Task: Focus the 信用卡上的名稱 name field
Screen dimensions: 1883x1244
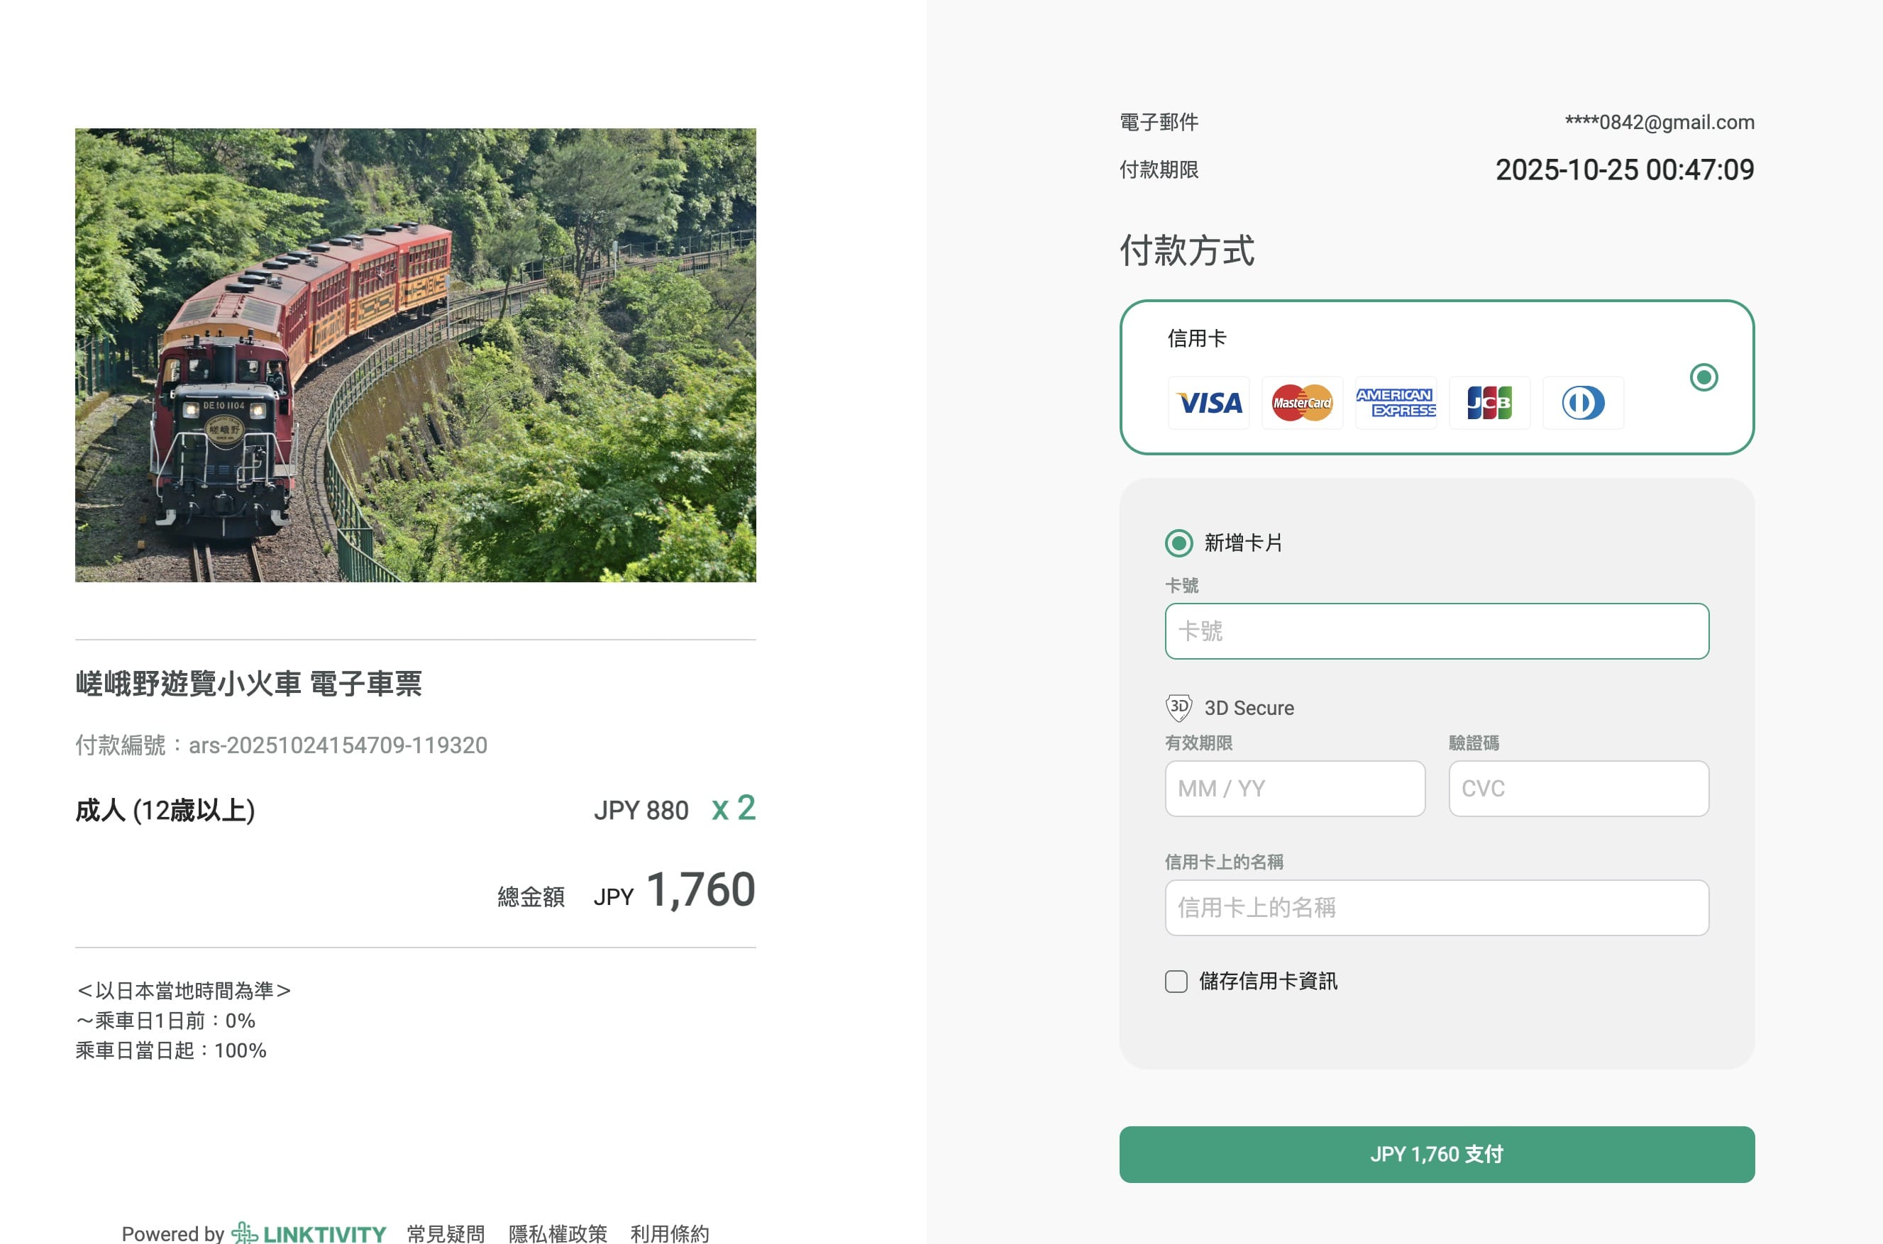Action: coord(1436,908)
